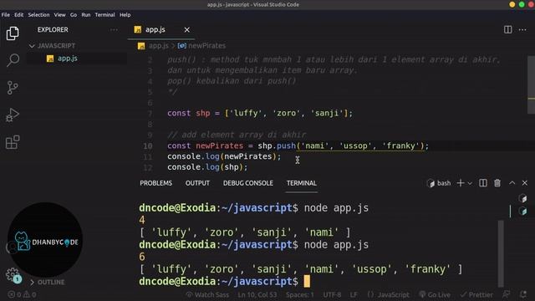Start Go Live server
535x301 pixels.
click(x=435, y=294)
